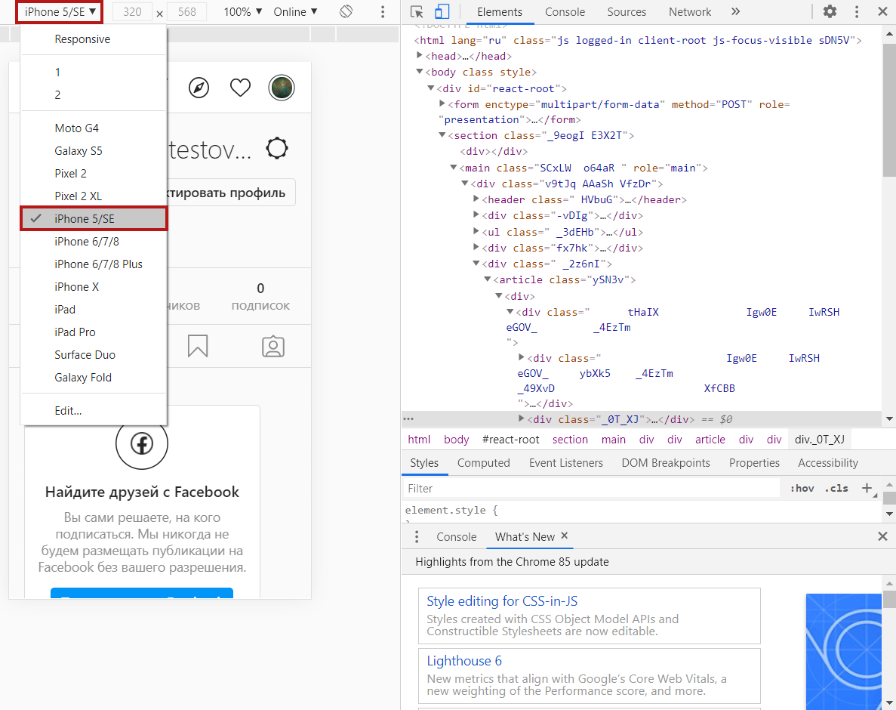Switch to the Network tab

[689, 12]
